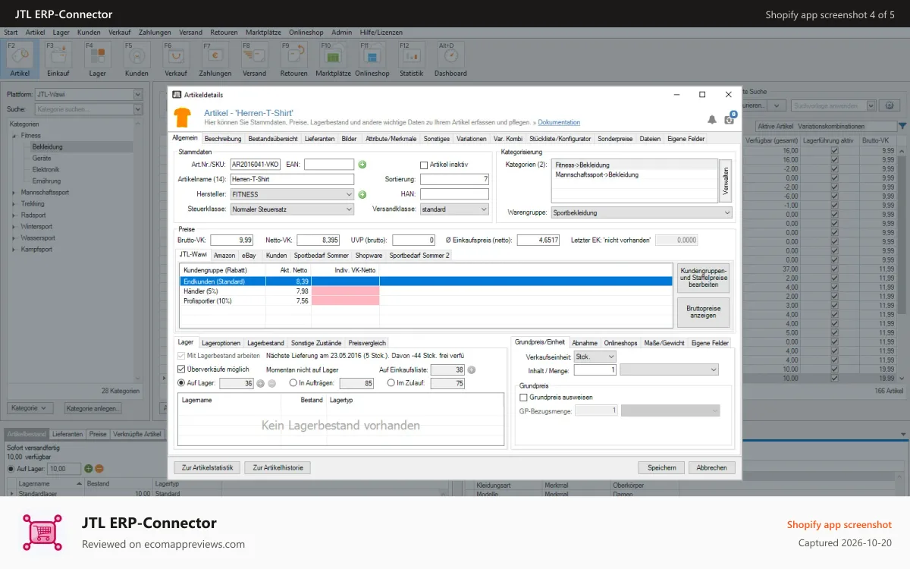This screenshot has width=910, height=569.
Task: Click the green plus next to Hersteller dropdown
Action: pos(362,194)
